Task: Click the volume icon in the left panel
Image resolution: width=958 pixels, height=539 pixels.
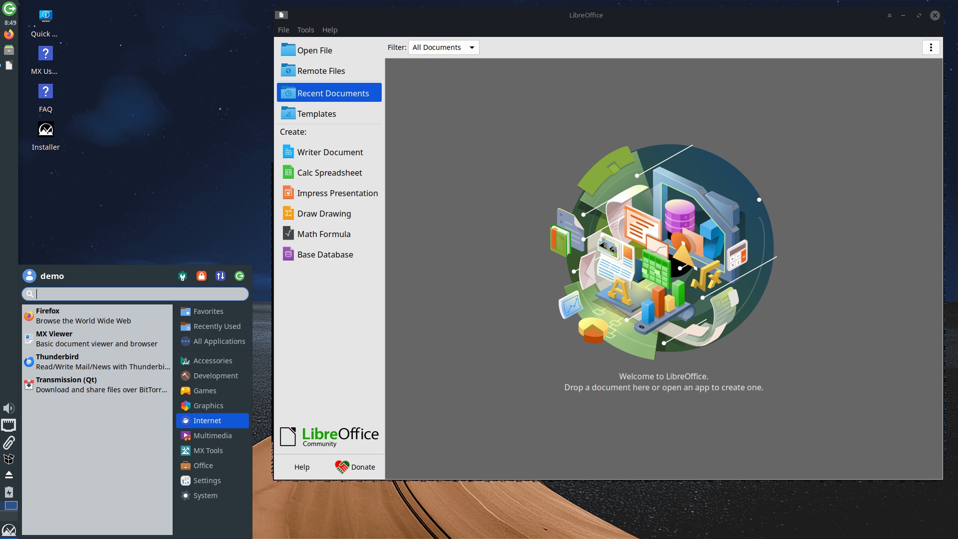Action: click(x=9, y=408)
